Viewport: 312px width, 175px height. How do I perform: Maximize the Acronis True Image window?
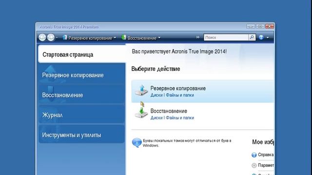pyautogui.click(x=260, y=26)
